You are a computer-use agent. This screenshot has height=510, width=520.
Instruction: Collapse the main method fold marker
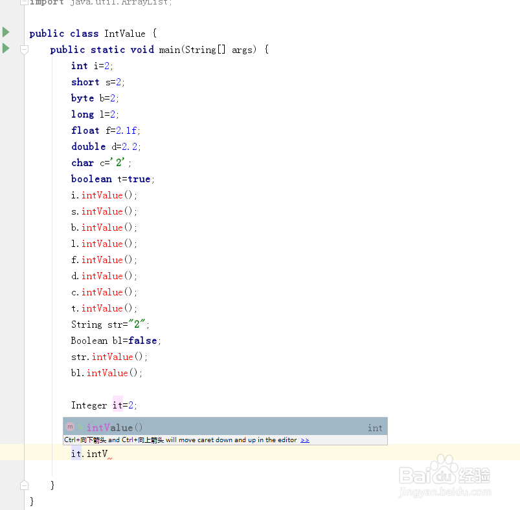click(24, 50)
